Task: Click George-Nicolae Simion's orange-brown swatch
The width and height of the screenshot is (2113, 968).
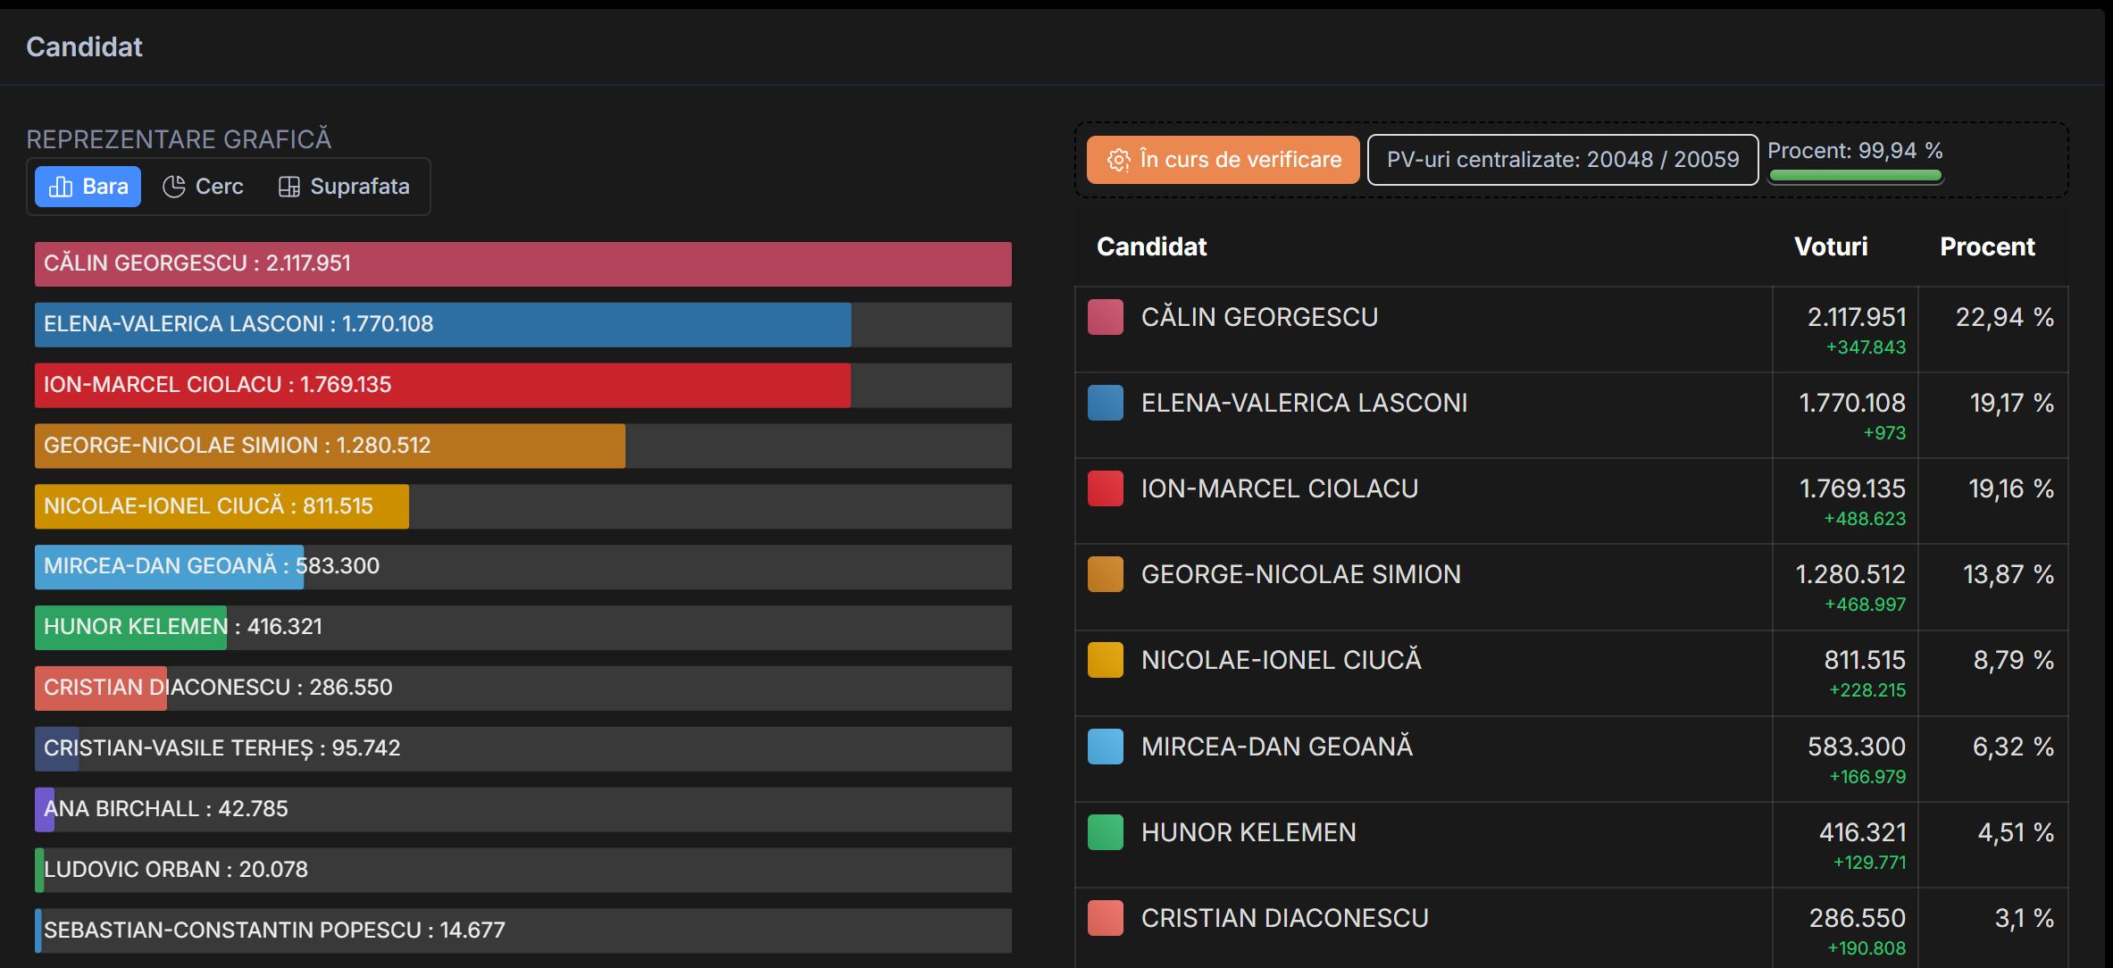Action: [x=1105, y=574]
